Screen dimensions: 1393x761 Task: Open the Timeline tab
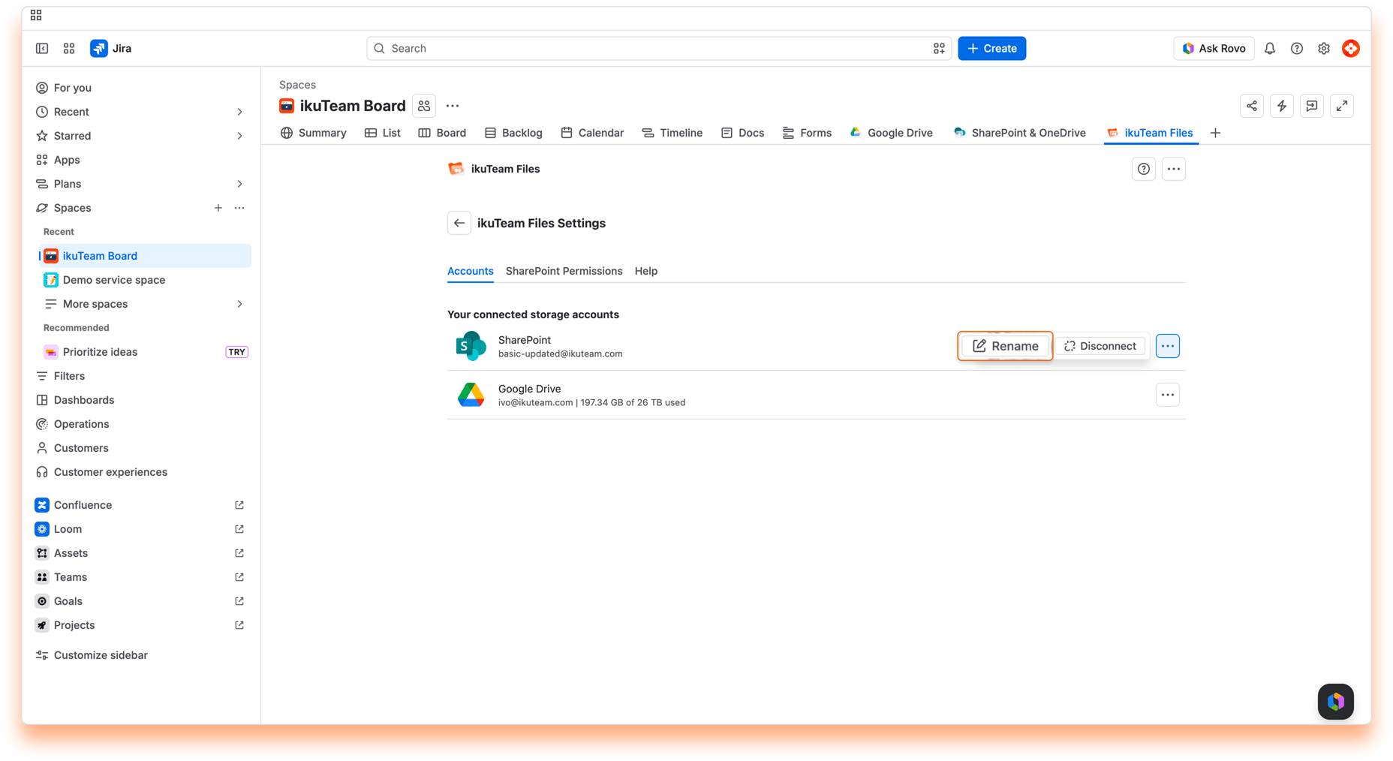[x=672, y=133]
